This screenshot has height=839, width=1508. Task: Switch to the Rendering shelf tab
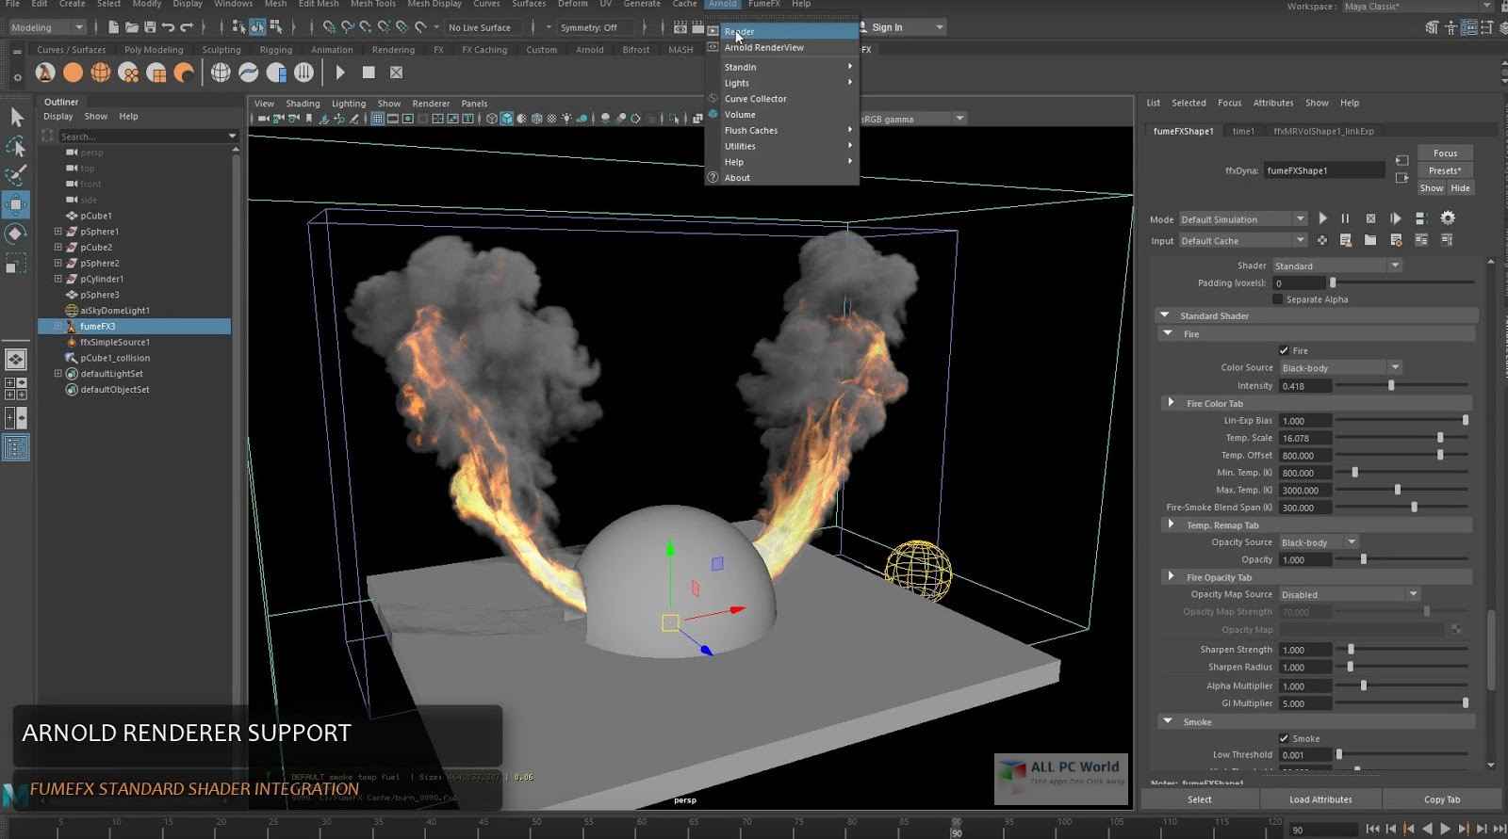[x=393, y=50]
